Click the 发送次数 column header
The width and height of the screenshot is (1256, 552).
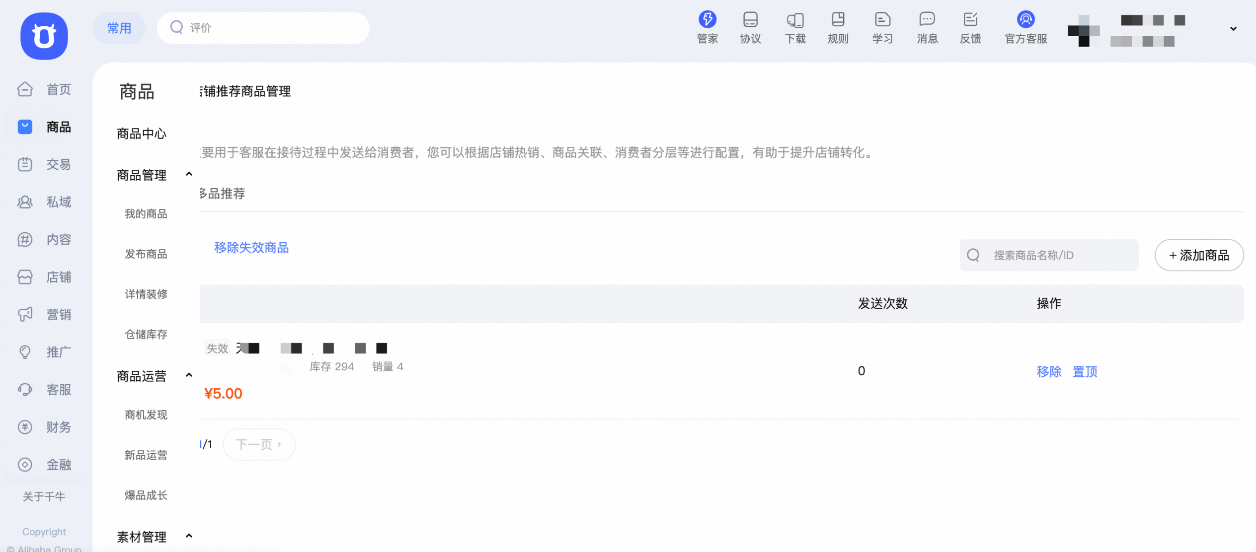[883, 303]
